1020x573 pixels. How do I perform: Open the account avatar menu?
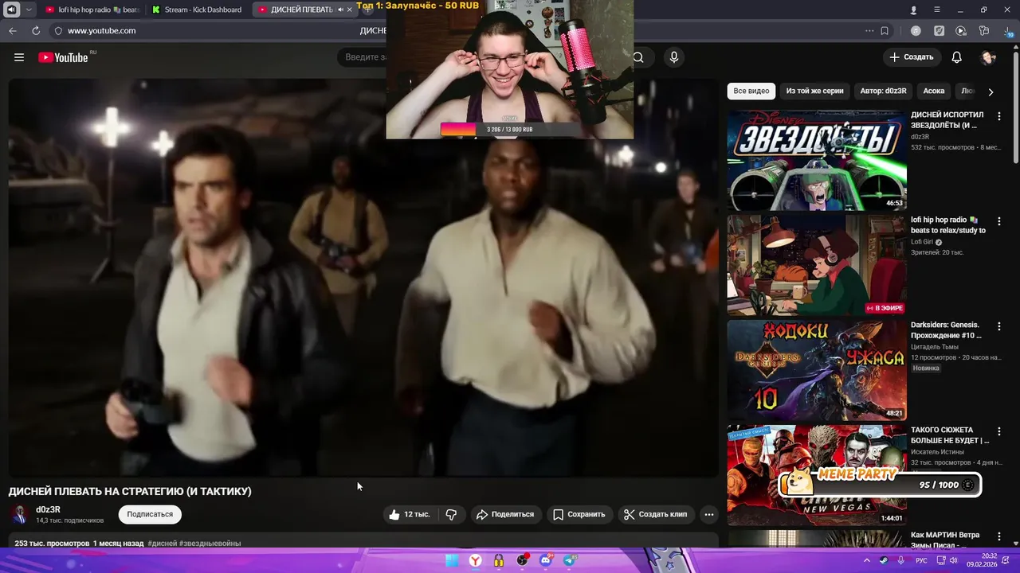pos(988,57)
